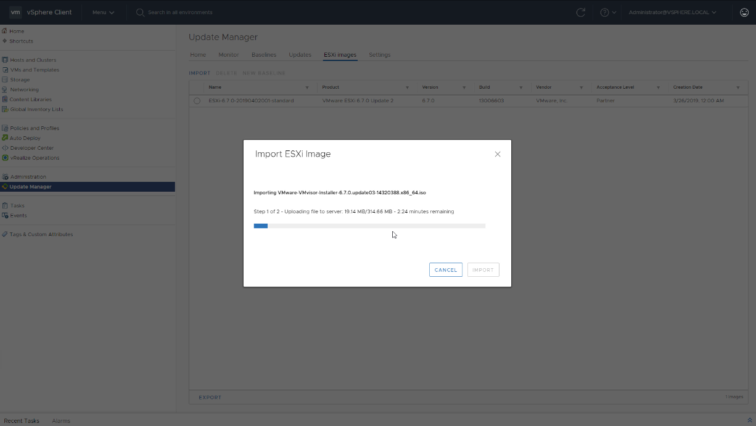This screenshot has height=426, width=756.
Task: Click the Storage sidebar icon
Action: (5, 80)
